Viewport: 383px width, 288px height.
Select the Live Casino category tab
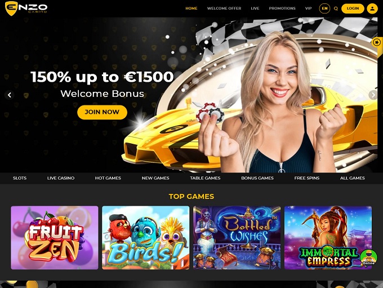tap(61, 178)
